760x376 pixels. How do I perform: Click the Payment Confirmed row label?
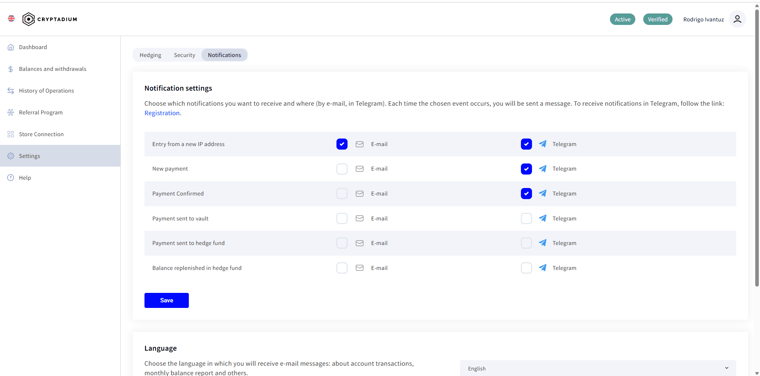pos(178,194)
